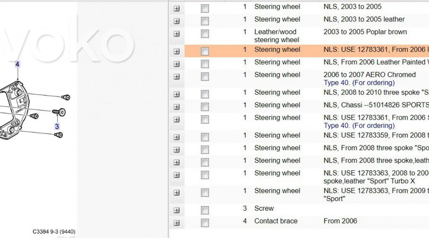Select the Poplar brown steering wheel checkbox
This screenshot has width=429, height=238.
coord(205,34)
